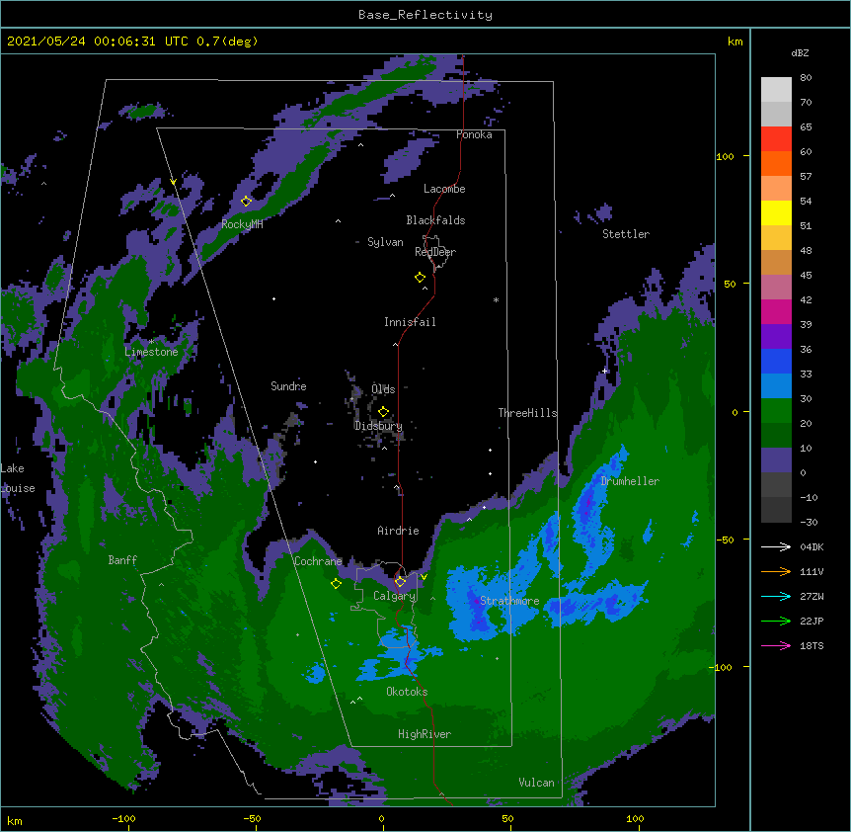Click the magenta swatch in the dBZ scale
This screenshot has height=832, width=851.
(776, 311)
